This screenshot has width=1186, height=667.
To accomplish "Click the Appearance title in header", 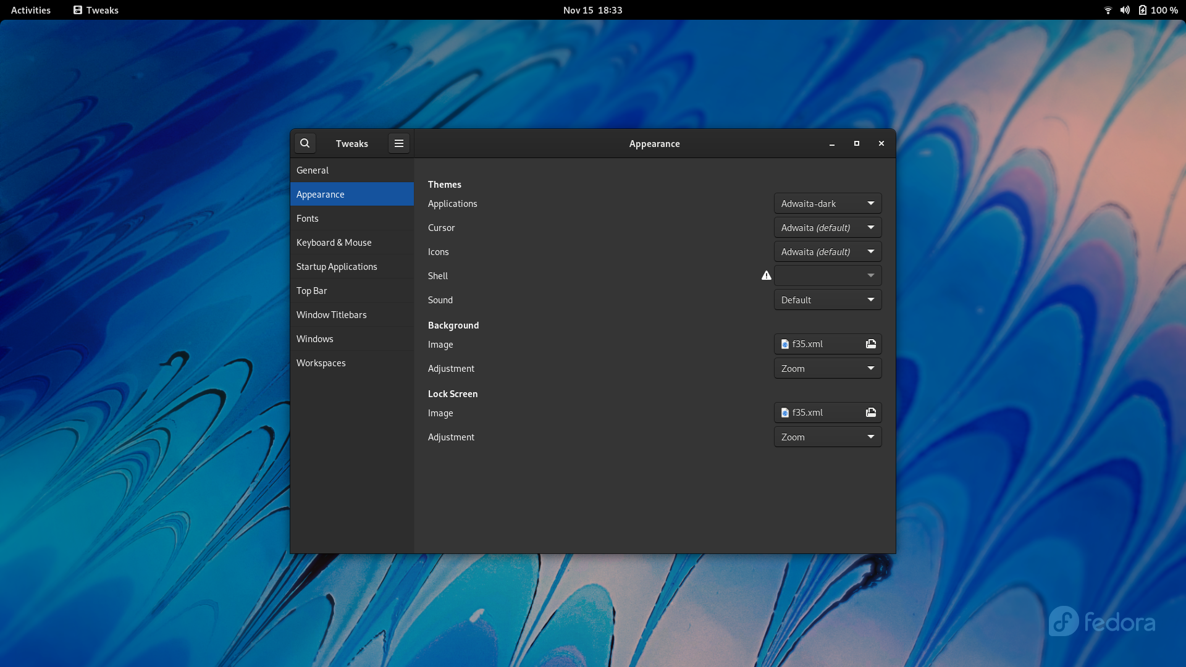I will point(655,143).
